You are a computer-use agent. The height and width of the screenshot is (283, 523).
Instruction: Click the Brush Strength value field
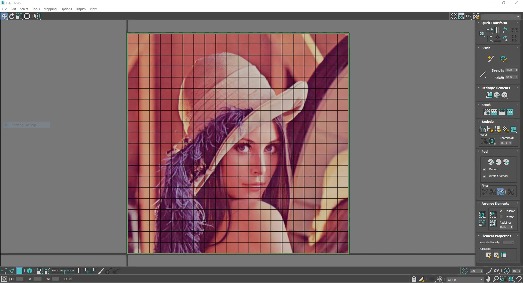(x=509, y=70)
